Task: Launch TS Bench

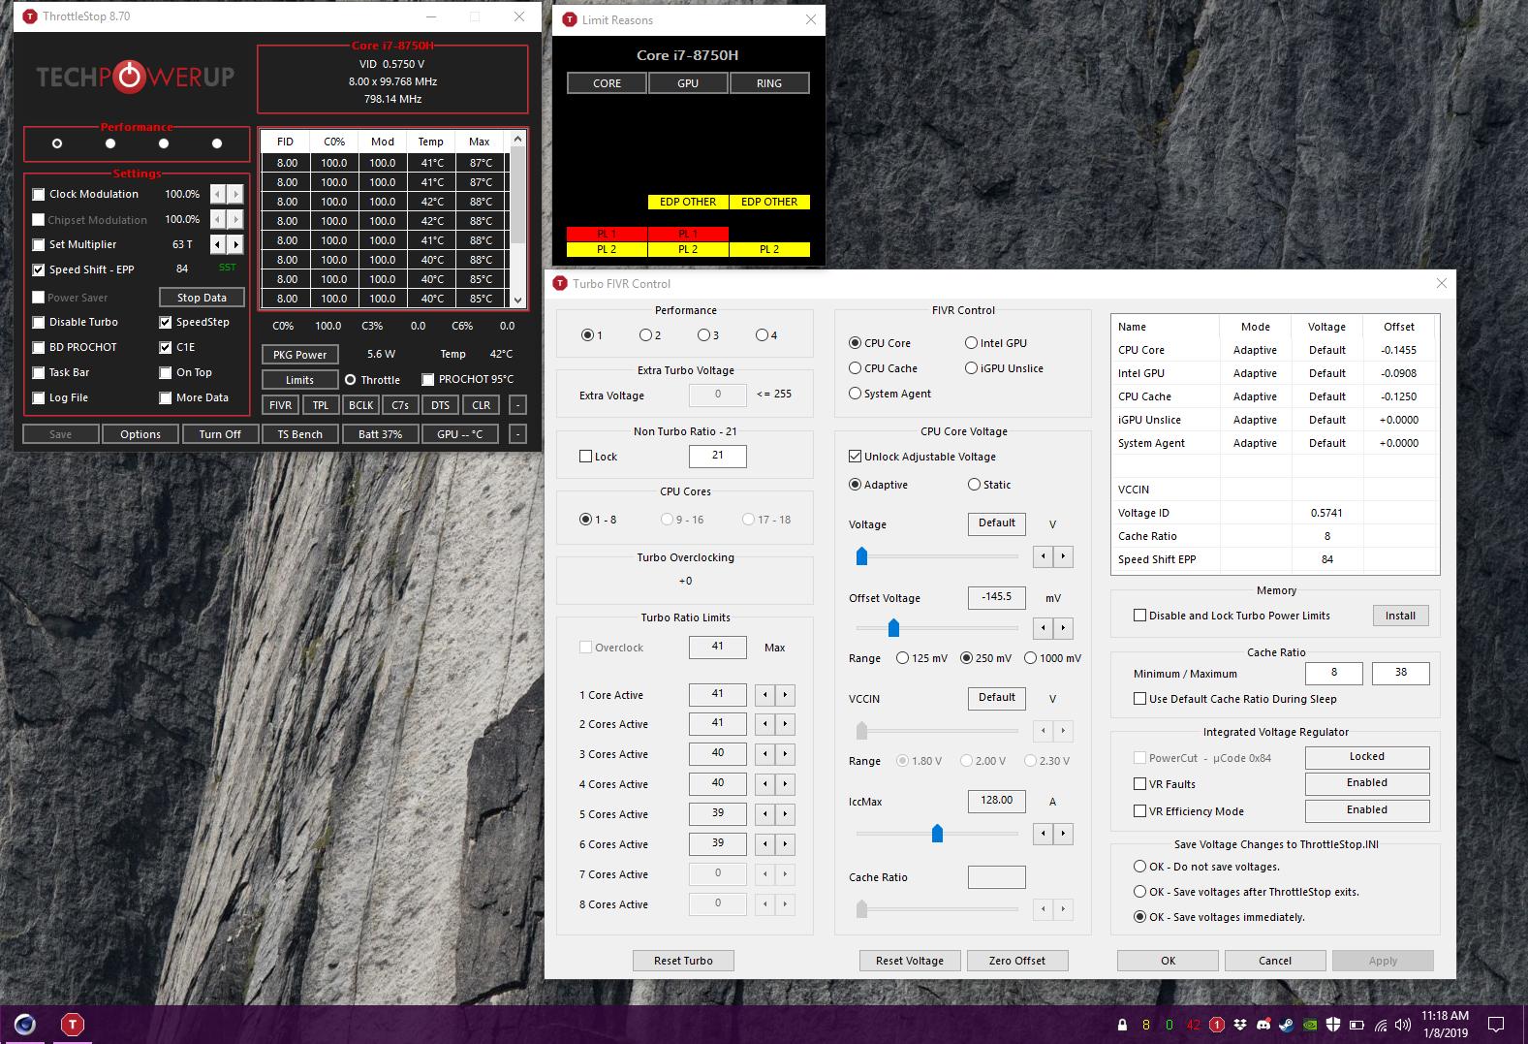Action: [x=300, y=434]
